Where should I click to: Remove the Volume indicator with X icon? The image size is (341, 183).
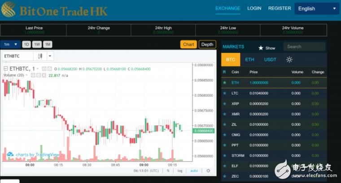(44, 75)
